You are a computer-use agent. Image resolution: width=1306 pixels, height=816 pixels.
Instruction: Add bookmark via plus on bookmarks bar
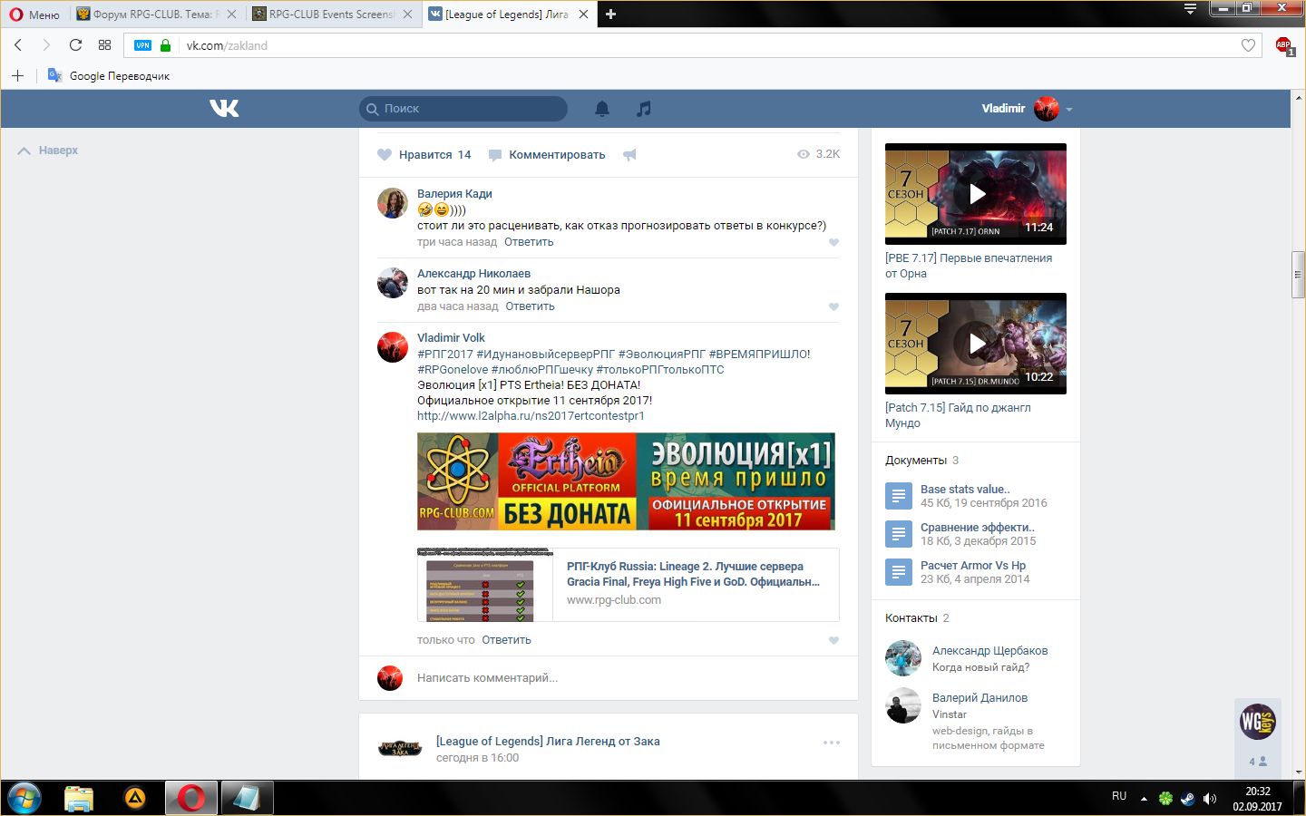click(x=17, y=75)
